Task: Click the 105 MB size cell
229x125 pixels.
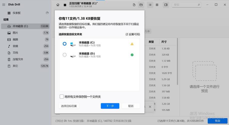Action: coord(166,110)
